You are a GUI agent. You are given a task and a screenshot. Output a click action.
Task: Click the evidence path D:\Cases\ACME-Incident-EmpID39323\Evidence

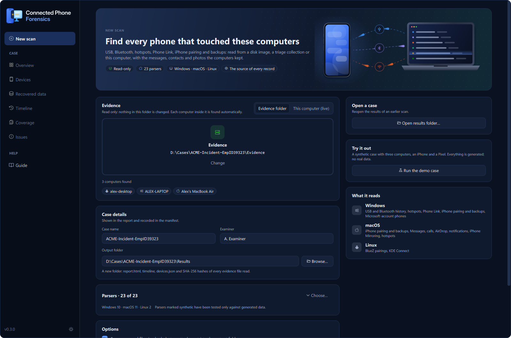point(217,153)
